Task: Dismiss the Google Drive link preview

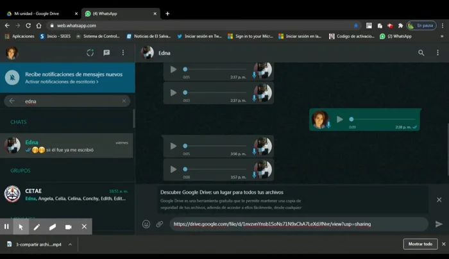Action: coord(439,200)
